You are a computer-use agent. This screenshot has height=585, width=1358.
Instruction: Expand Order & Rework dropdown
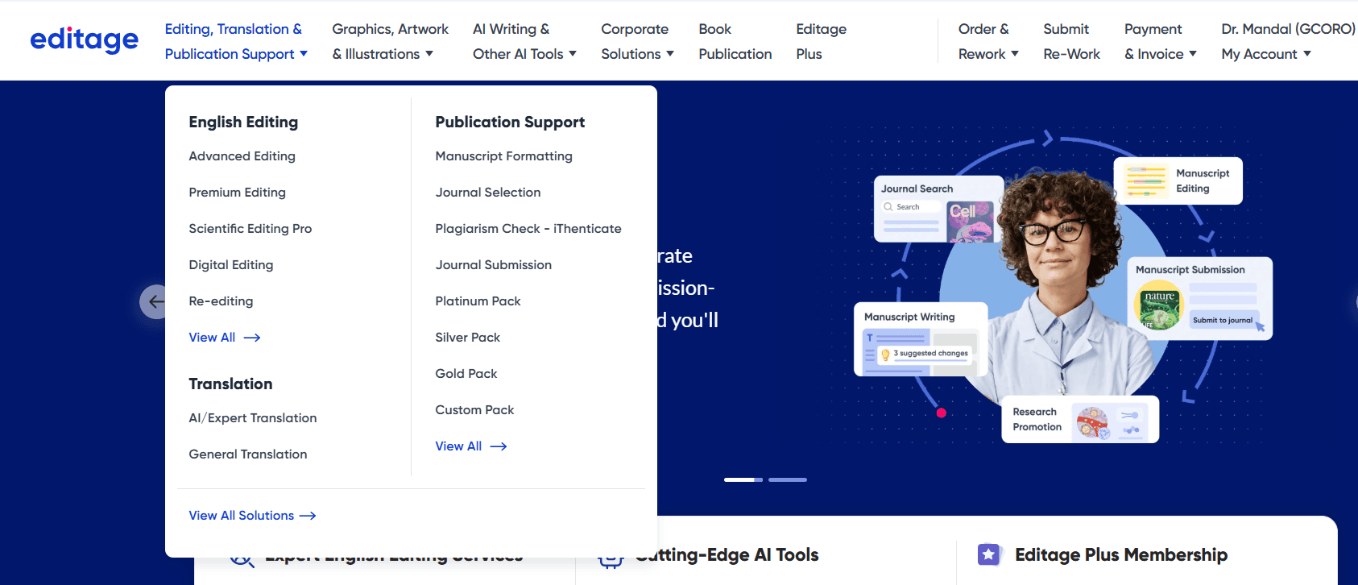(988, 41)
